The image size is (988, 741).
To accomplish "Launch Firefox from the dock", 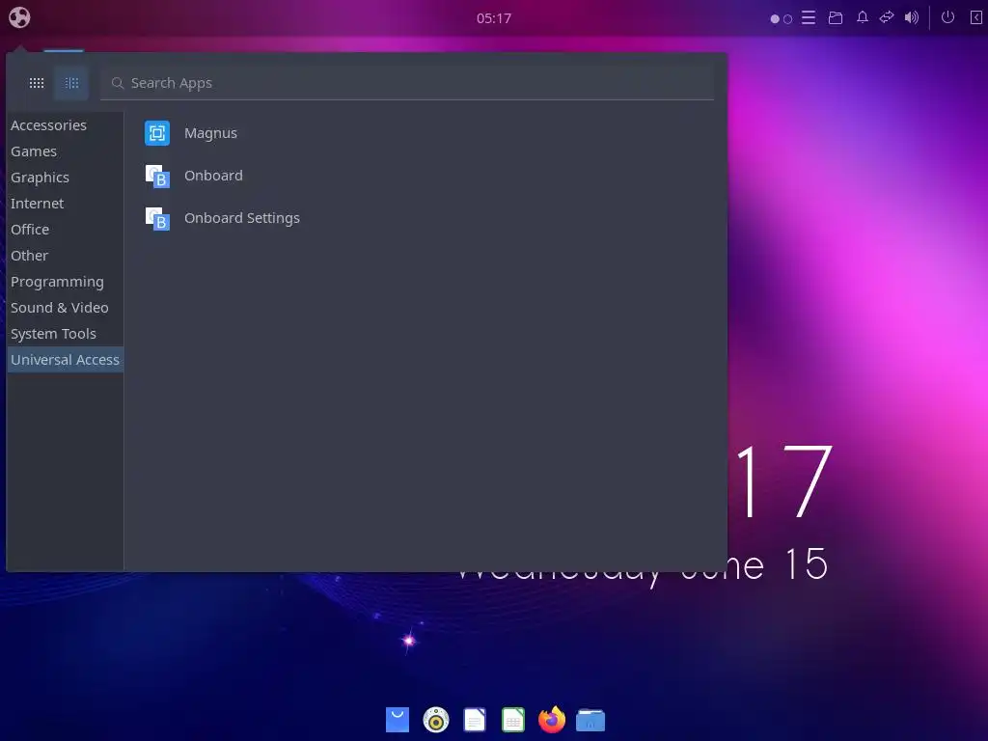I will coord(552,720).
